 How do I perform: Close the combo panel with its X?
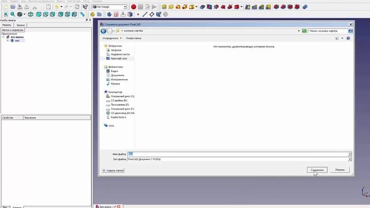pyautogui.click(x=90, y=20)
